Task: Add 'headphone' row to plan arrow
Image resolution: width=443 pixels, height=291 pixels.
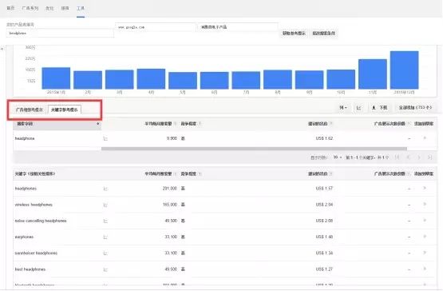Action: (425, 138)
